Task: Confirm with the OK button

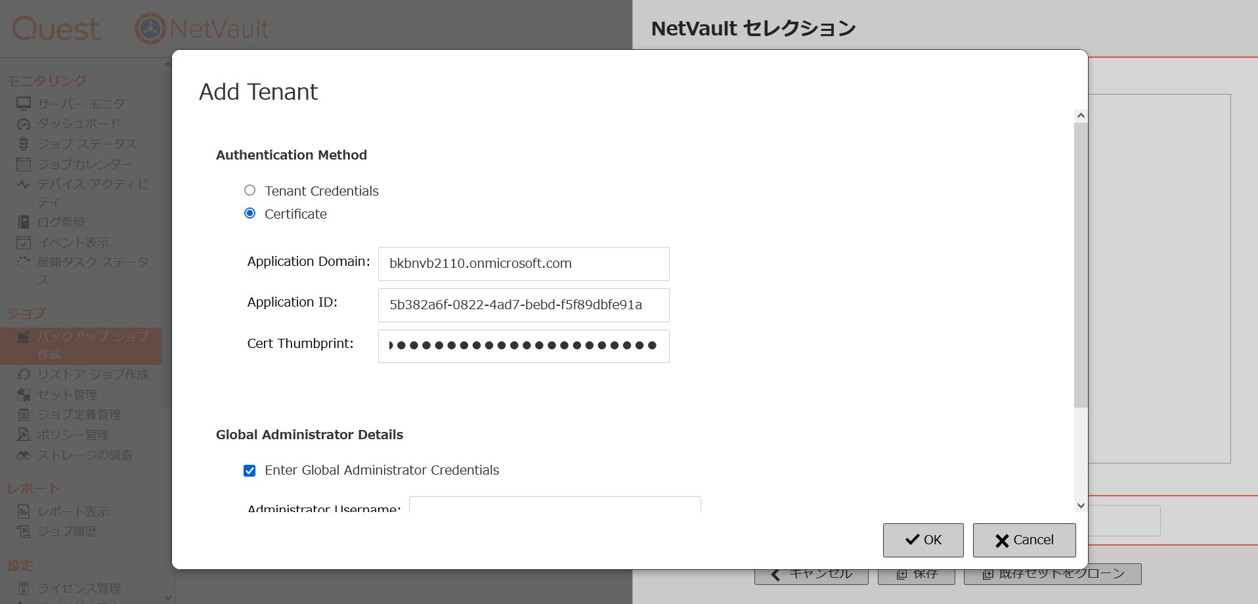Action: click(923, 540)
